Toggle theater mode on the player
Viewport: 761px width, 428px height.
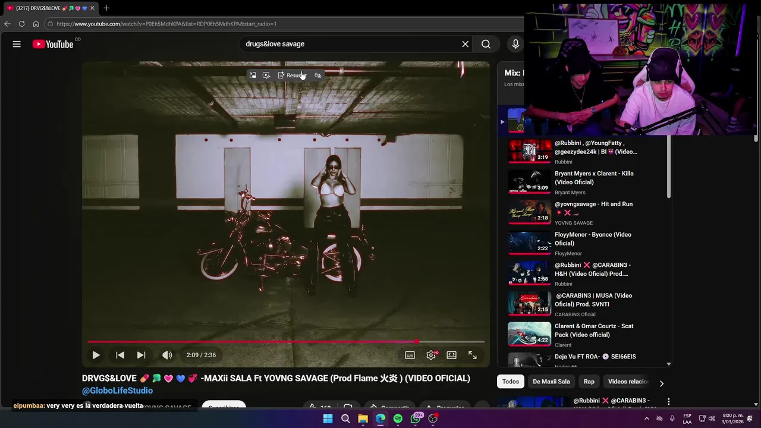452,355
